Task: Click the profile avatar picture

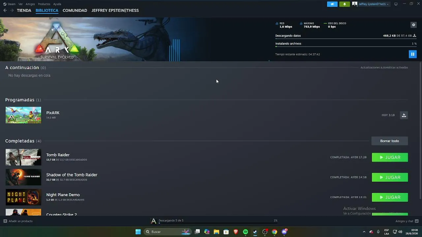Action: click(x=355, y=4)
